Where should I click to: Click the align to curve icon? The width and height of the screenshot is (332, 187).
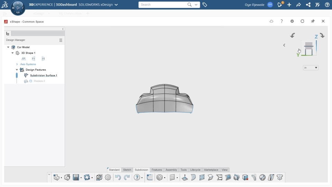[x=271, y=177]
